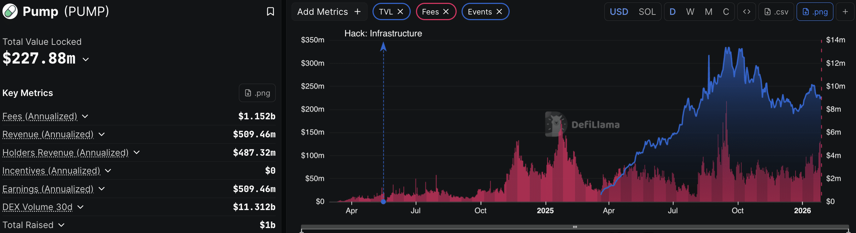
Task: Remove the Events metric chip
Action: point(499,12)
